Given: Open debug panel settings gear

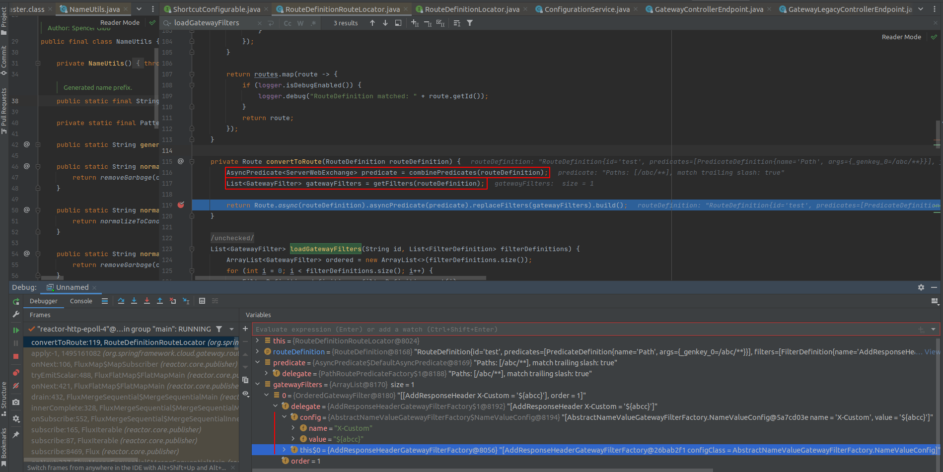Looking at the screenshot, I should coord(921,287).
